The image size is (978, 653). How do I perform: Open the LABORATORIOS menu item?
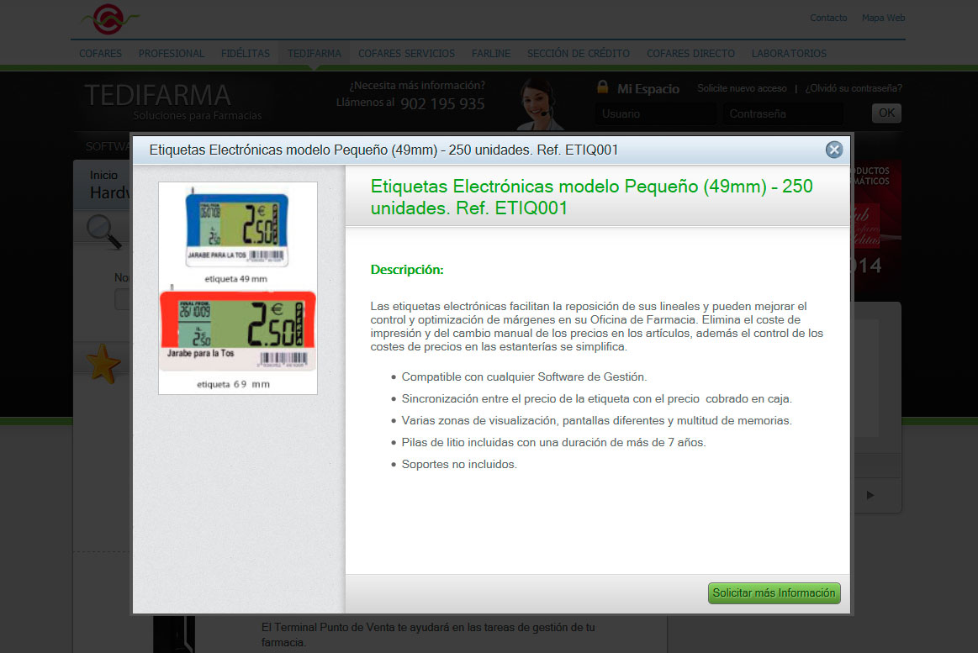click(789, 53)
